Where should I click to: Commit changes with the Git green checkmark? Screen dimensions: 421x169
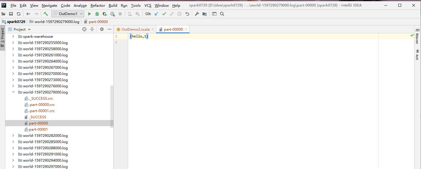pos(164,14)
